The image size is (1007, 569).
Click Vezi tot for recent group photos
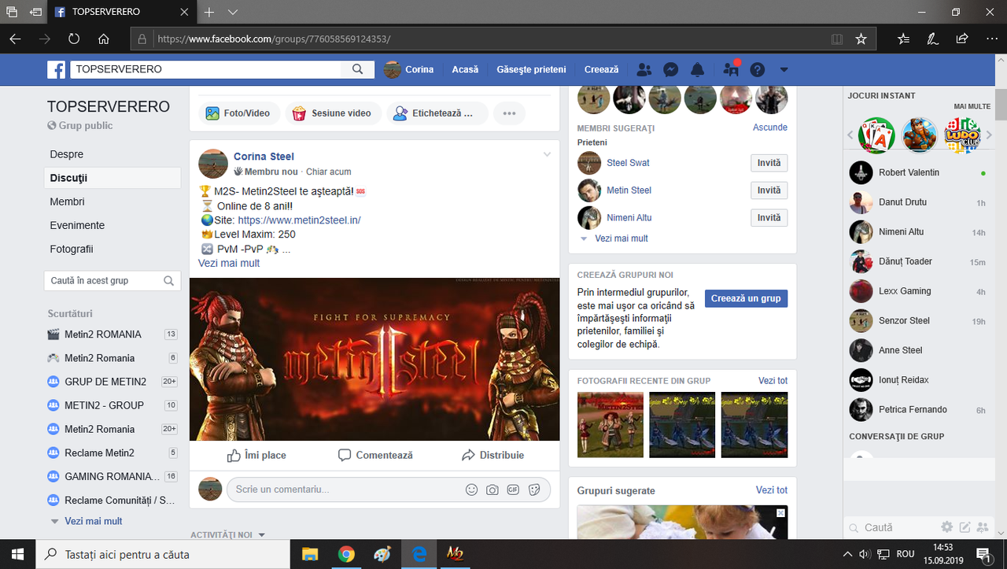773,381
